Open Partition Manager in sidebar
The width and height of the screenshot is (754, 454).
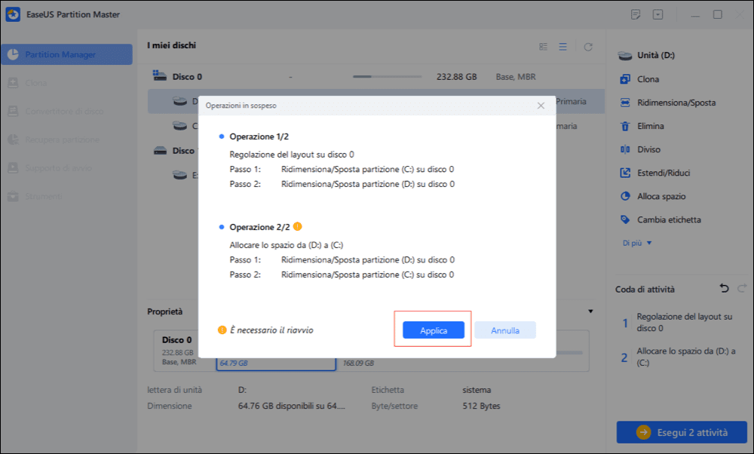(67, 54)
